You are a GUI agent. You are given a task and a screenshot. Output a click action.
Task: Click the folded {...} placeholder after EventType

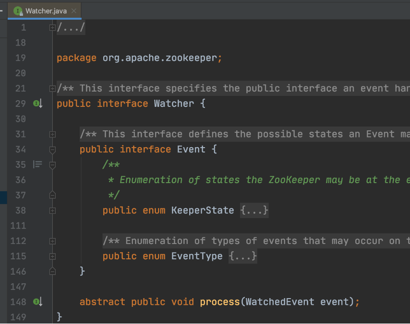[243, 256]
